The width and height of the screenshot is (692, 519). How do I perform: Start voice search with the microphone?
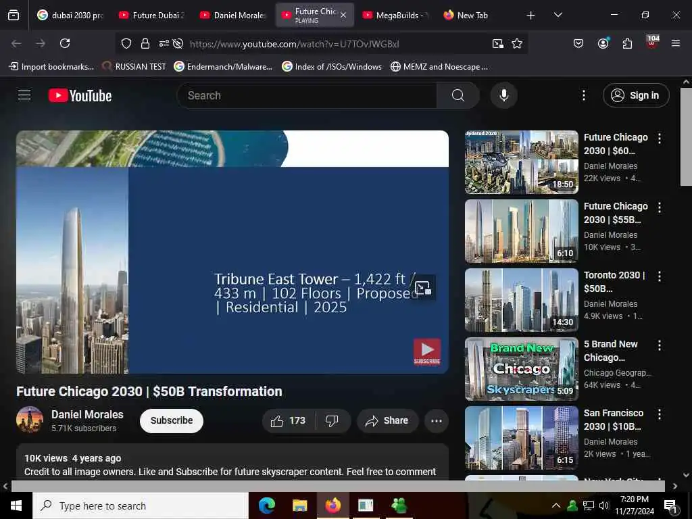[504, 95]
